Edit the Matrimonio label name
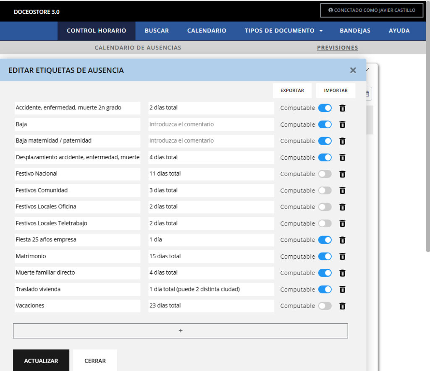 click(77, 256)
